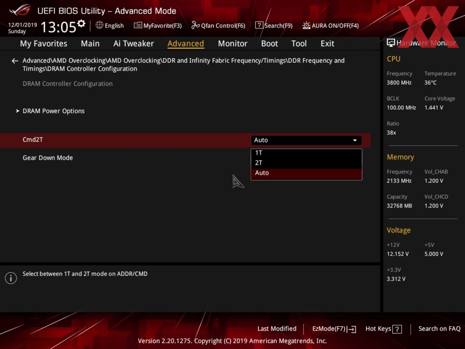Open the Tool tab
This screenshot has width=465, height=349.
(299, 43)
